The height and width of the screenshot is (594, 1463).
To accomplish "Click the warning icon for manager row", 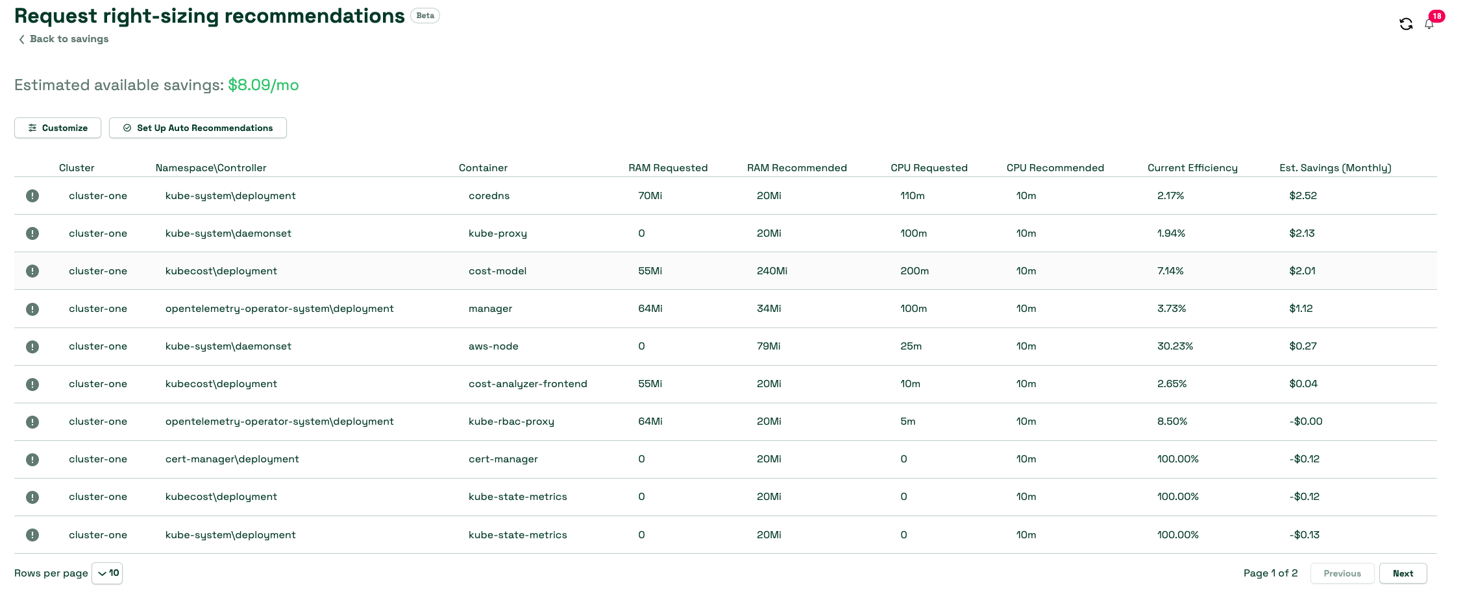I will [x=32, y=309].
